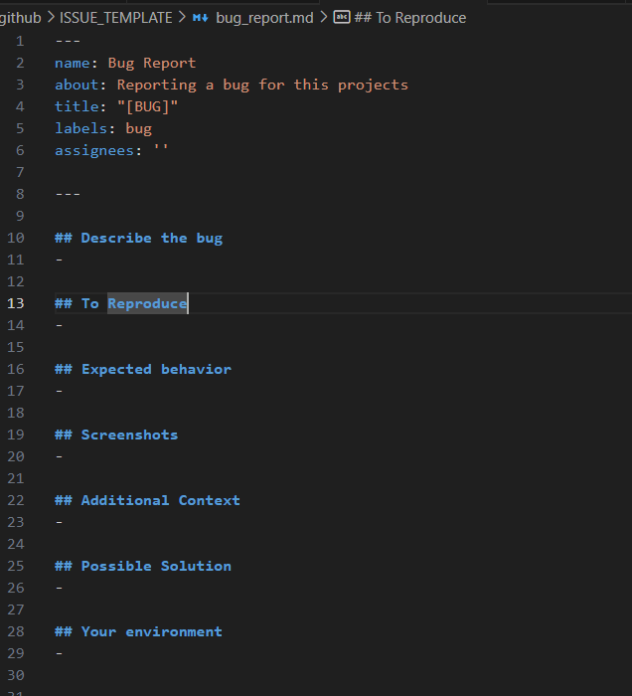Click the heading symbol icon in breadcrumb

pos(342,17)
